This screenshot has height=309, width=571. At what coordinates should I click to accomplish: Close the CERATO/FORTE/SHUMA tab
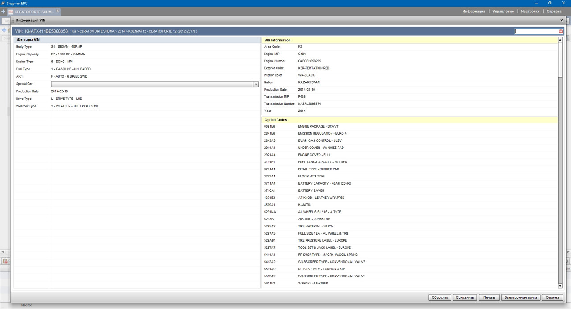point(57,10)
